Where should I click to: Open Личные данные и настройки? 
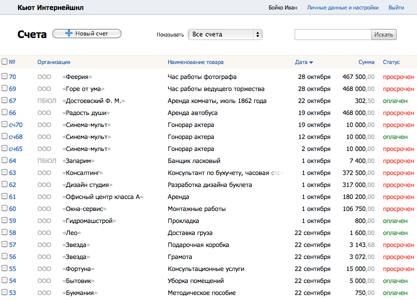(x=343, y=7)
